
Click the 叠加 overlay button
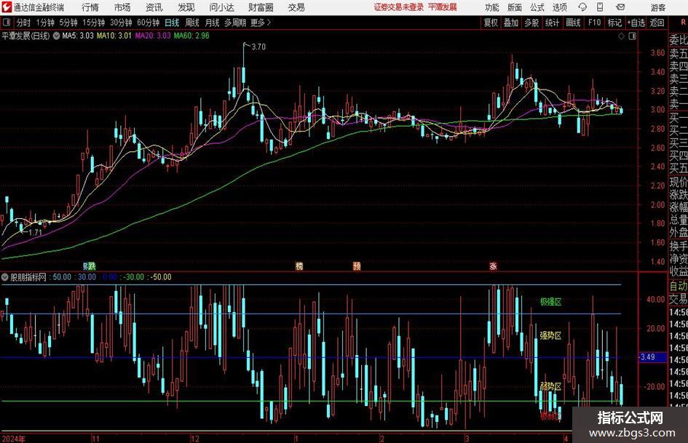[x=511, y=23]
